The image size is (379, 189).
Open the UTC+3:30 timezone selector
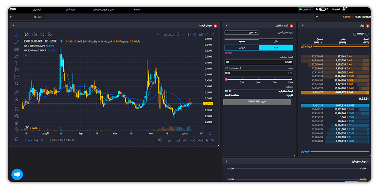pyautogui.click(x=62, y=140)
